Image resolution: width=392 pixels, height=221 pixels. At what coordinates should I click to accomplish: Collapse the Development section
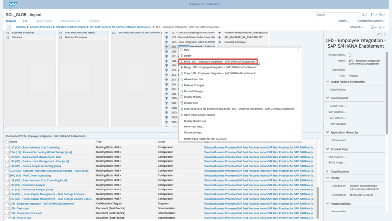click(x=327, y=98)
